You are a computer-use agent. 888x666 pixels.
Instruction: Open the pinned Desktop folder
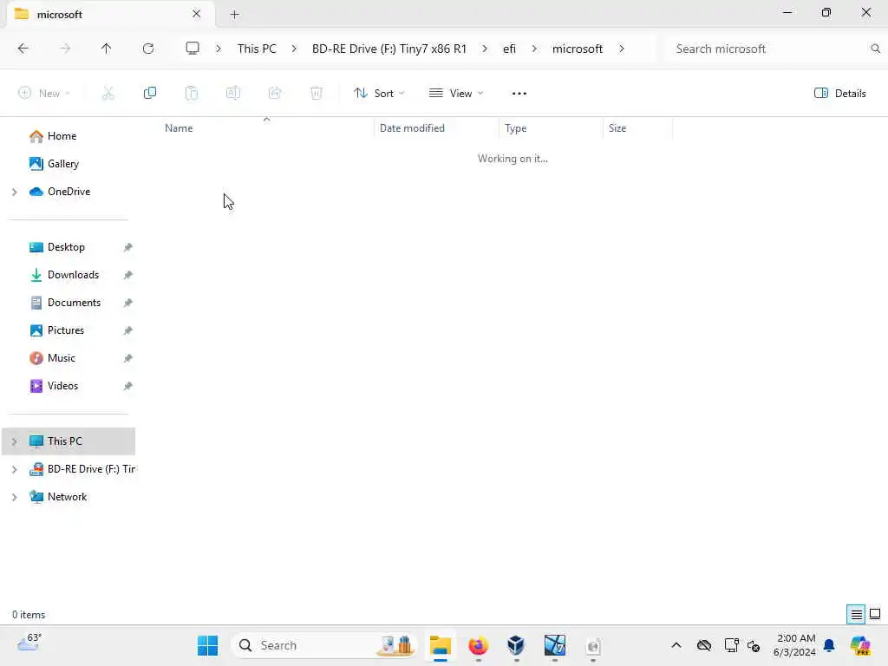(66, 247)
